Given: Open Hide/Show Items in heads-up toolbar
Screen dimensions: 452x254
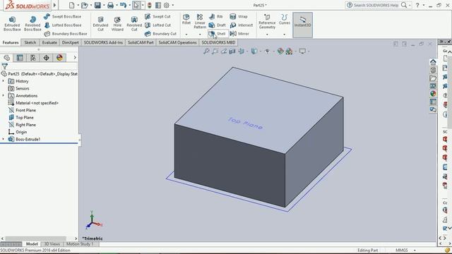Looking at the screenshot, I should pos(267,52).
